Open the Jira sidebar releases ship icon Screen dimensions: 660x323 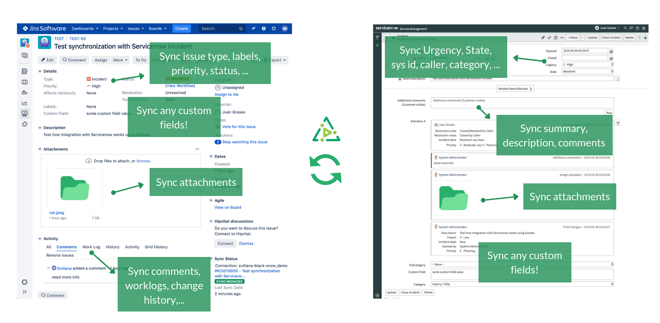(x=24, y=93)
